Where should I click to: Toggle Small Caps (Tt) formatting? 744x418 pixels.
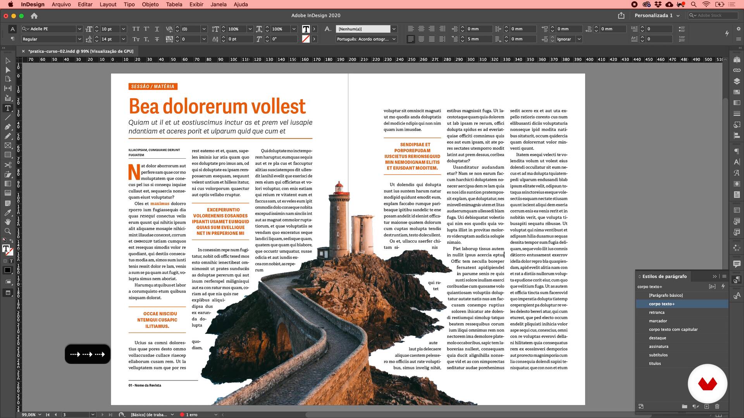[x=136, y=39]
